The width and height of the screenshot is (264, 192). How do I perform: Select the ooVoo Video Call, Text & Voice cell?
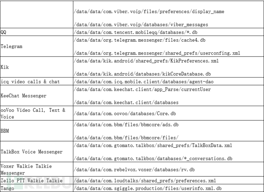(x=33, y=113)
